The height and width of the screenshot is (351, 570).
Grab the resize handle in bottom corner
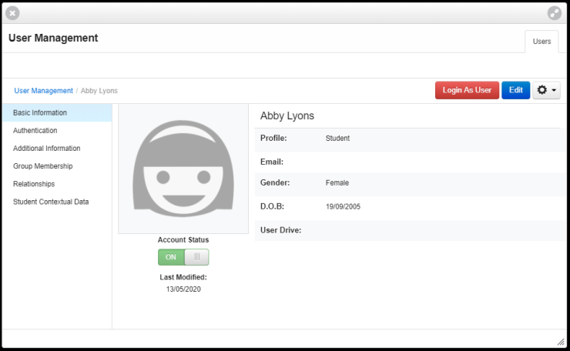561,341
